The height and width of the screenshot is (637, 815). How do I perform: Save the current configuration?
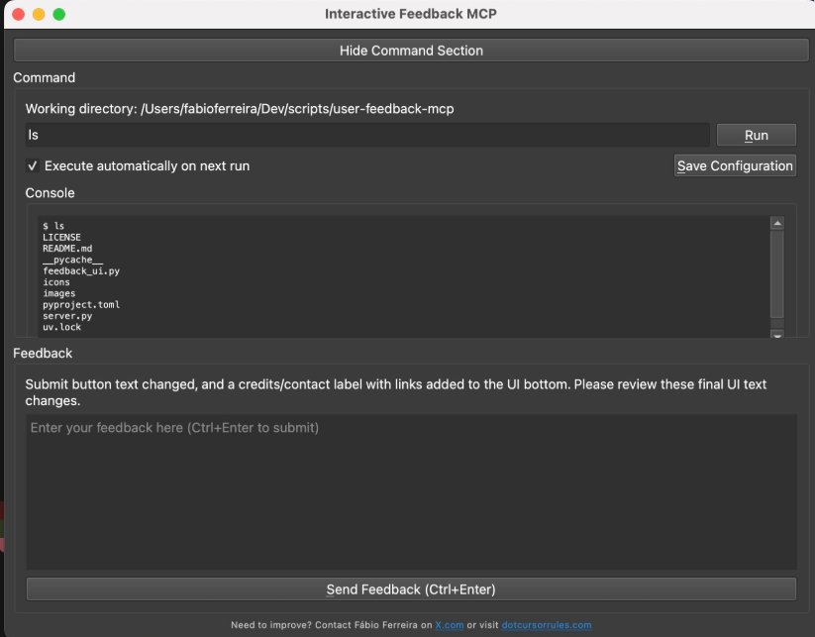735,165
